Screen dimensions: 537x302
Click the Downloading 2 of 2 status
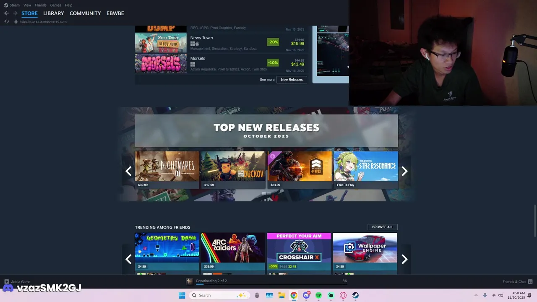[211, 281]
